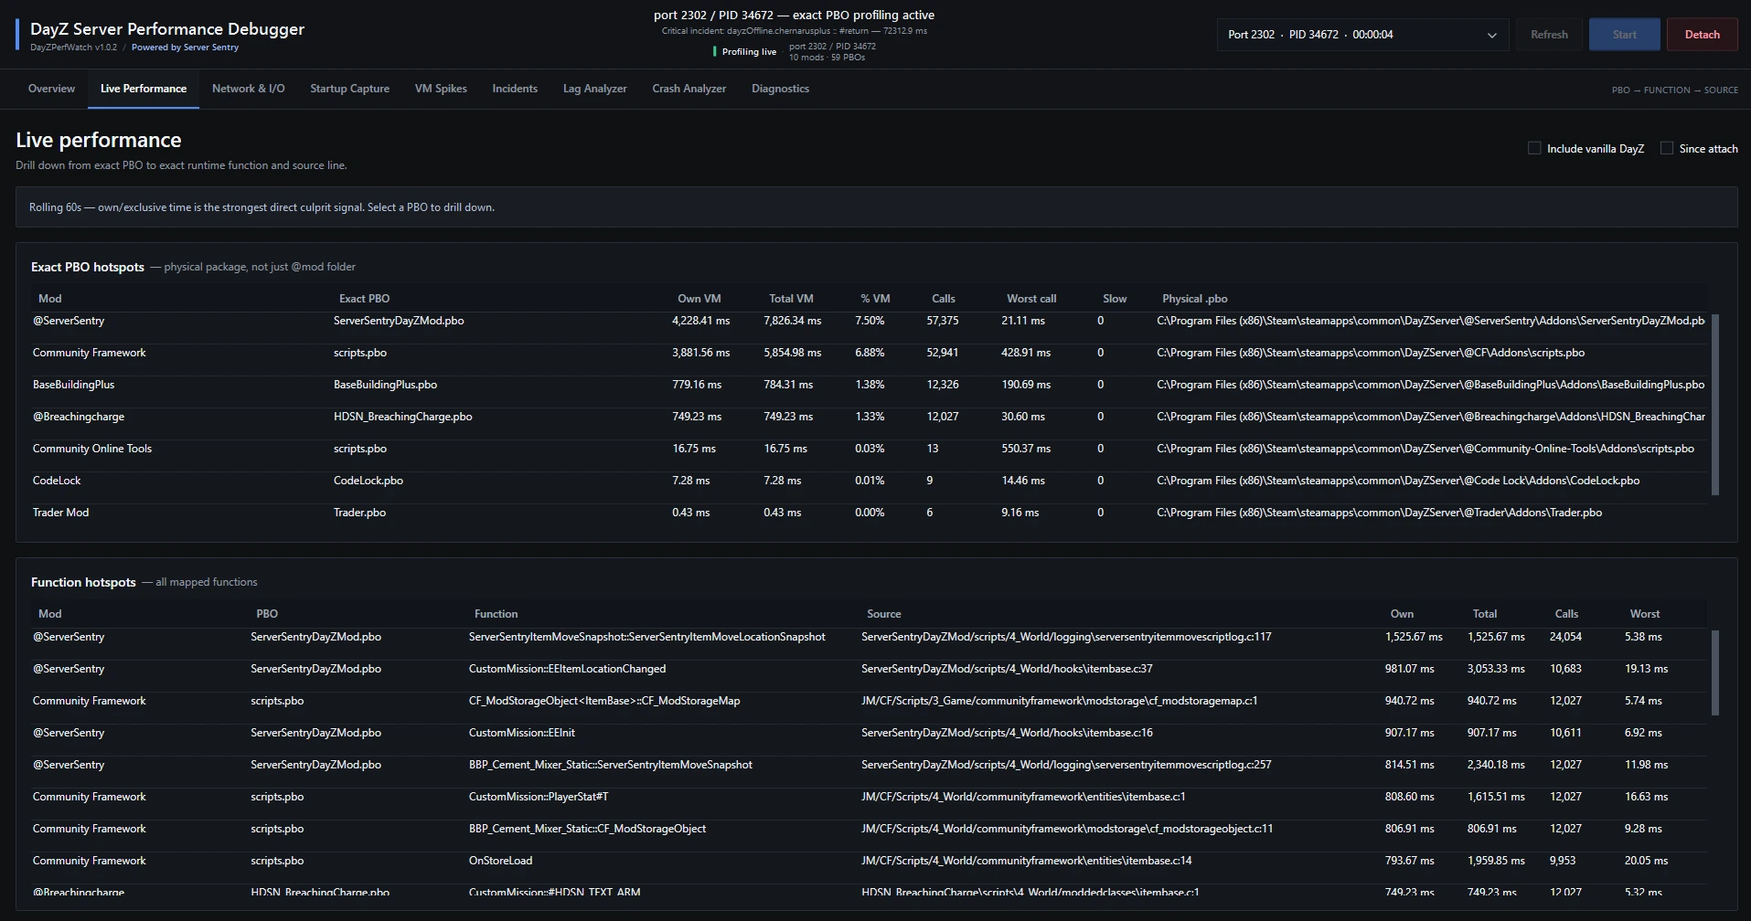Click the Detach button

(x=1702, y=35)
